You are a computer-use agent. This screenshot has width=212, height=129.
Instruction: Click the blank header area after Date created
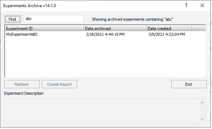click(199, 29)
